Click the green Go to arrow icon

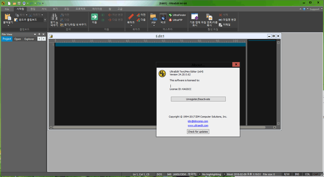click(94, 17)
